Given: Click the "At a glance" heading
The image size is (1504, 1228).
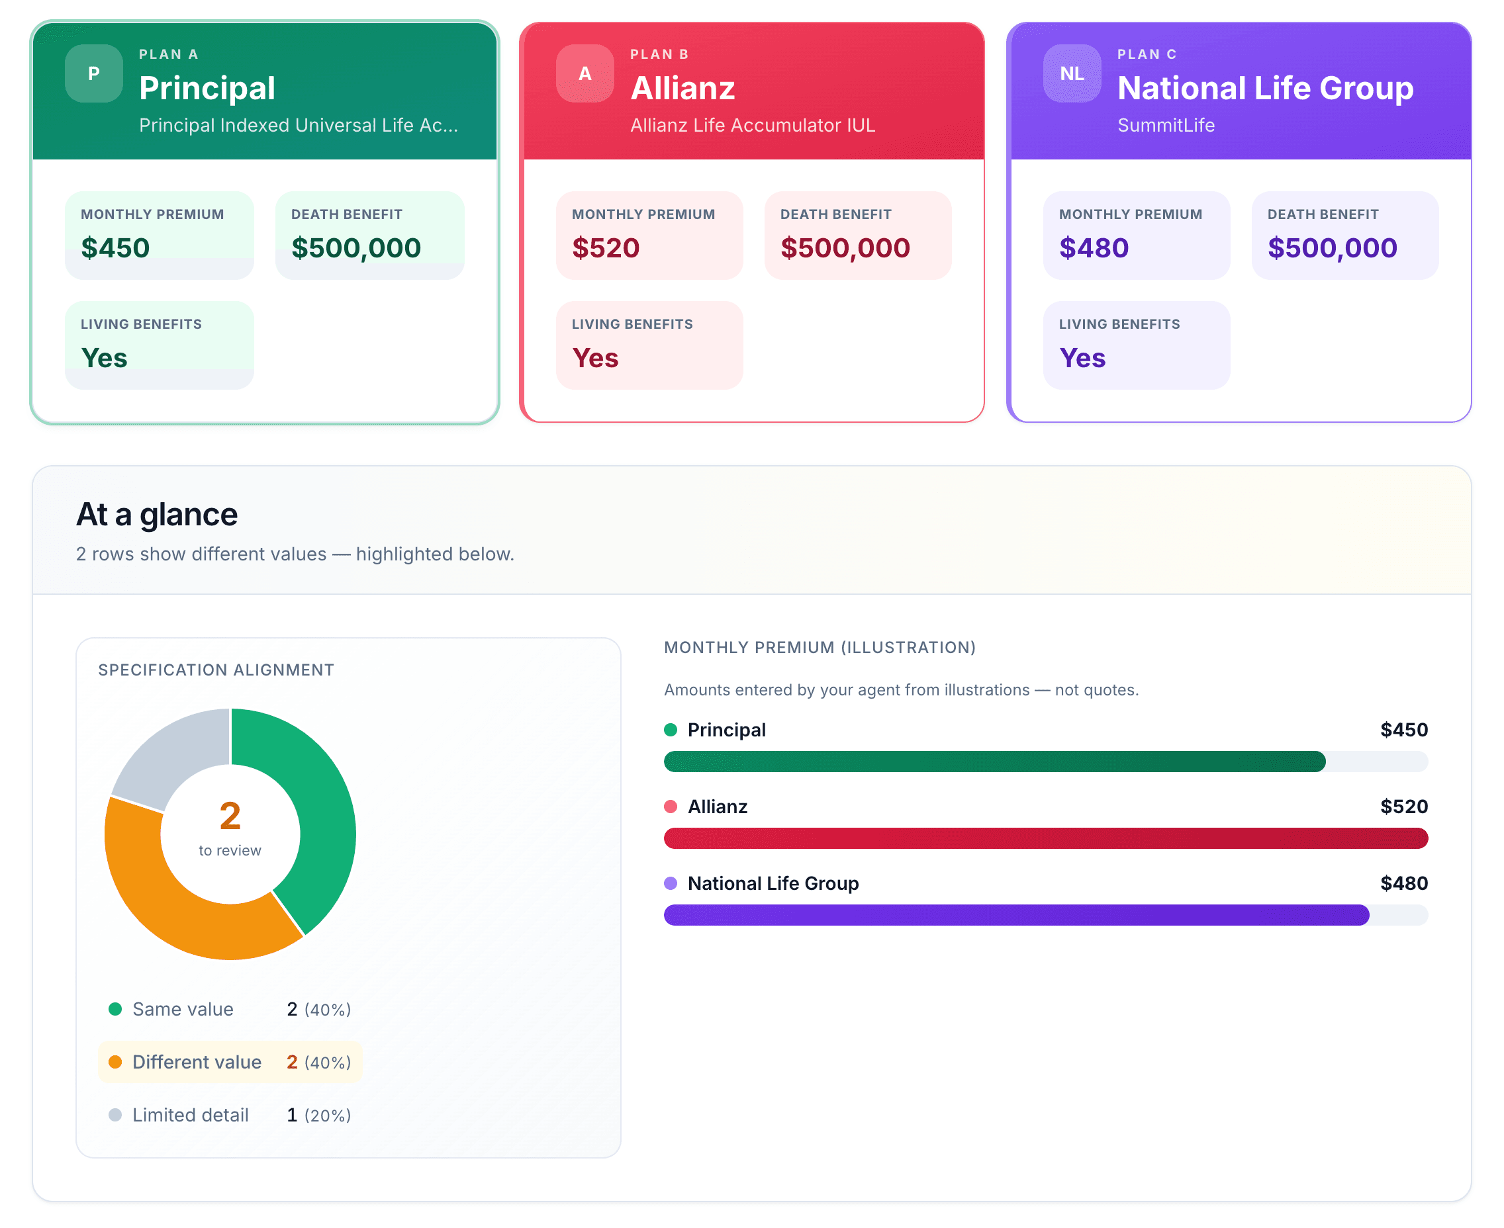Looking at the screenshot, I should point(157,514).
